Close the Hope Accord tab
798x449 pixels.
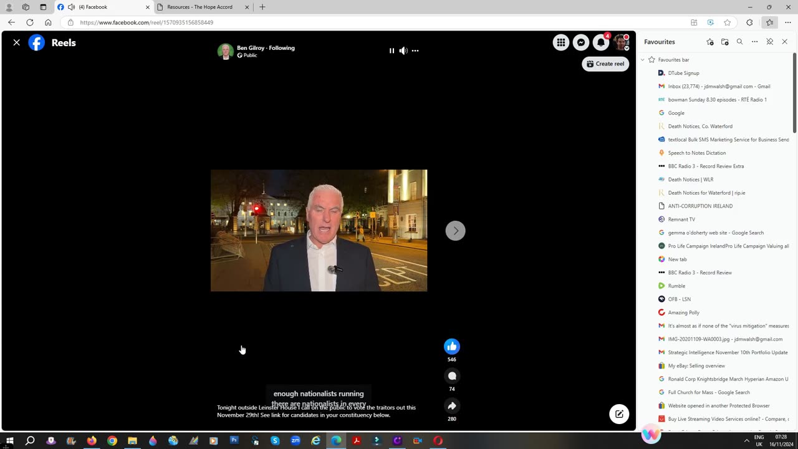247,7
